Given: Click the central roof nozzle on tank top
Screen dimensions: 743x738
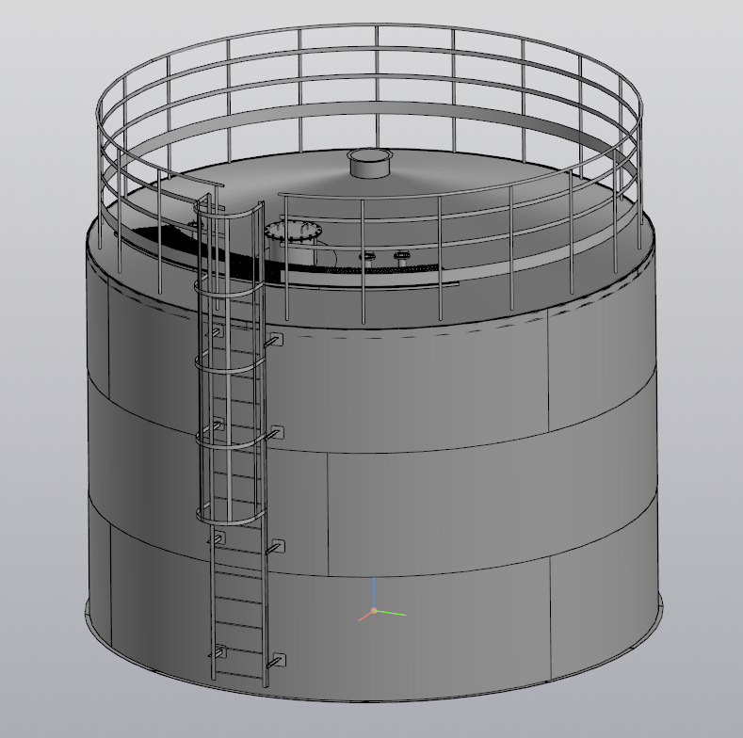Looking at the screenshot, I should [369, 164].
